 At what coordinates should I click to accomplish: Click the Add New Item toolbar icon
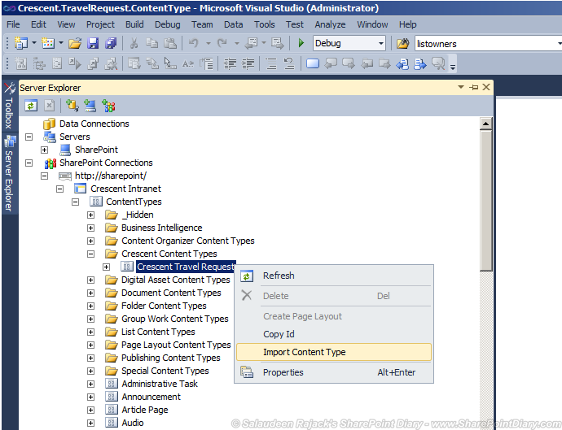[x=48, y=43]
